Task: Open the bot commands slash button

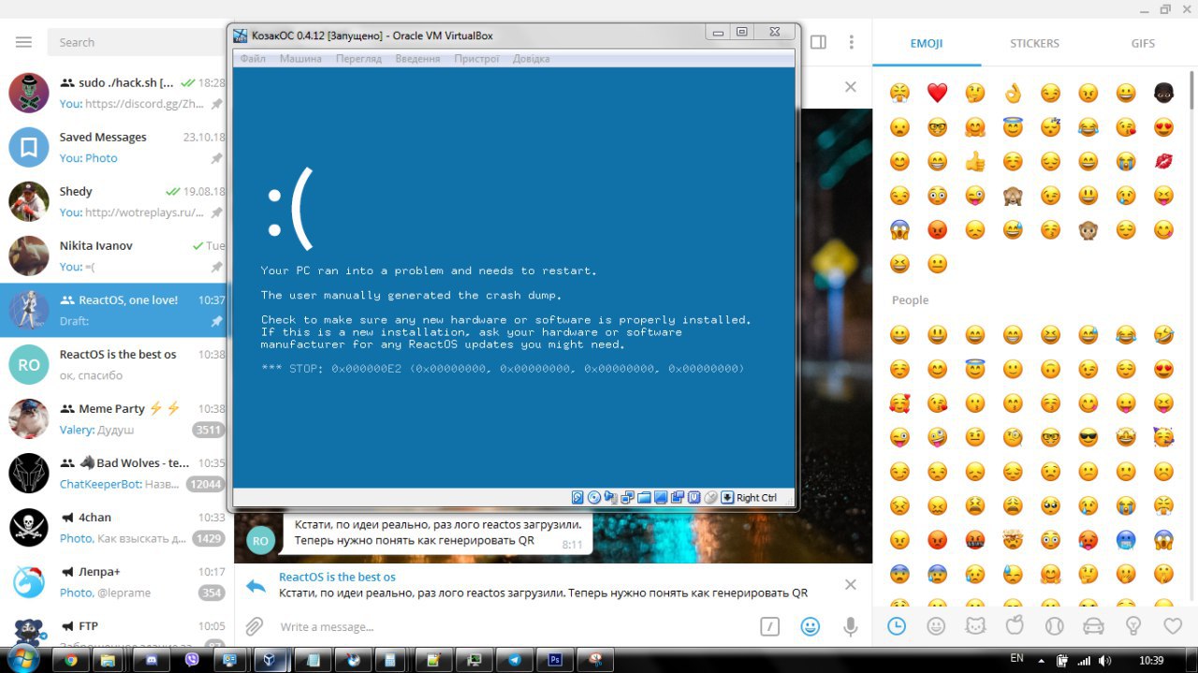Action: pos(769,626)
